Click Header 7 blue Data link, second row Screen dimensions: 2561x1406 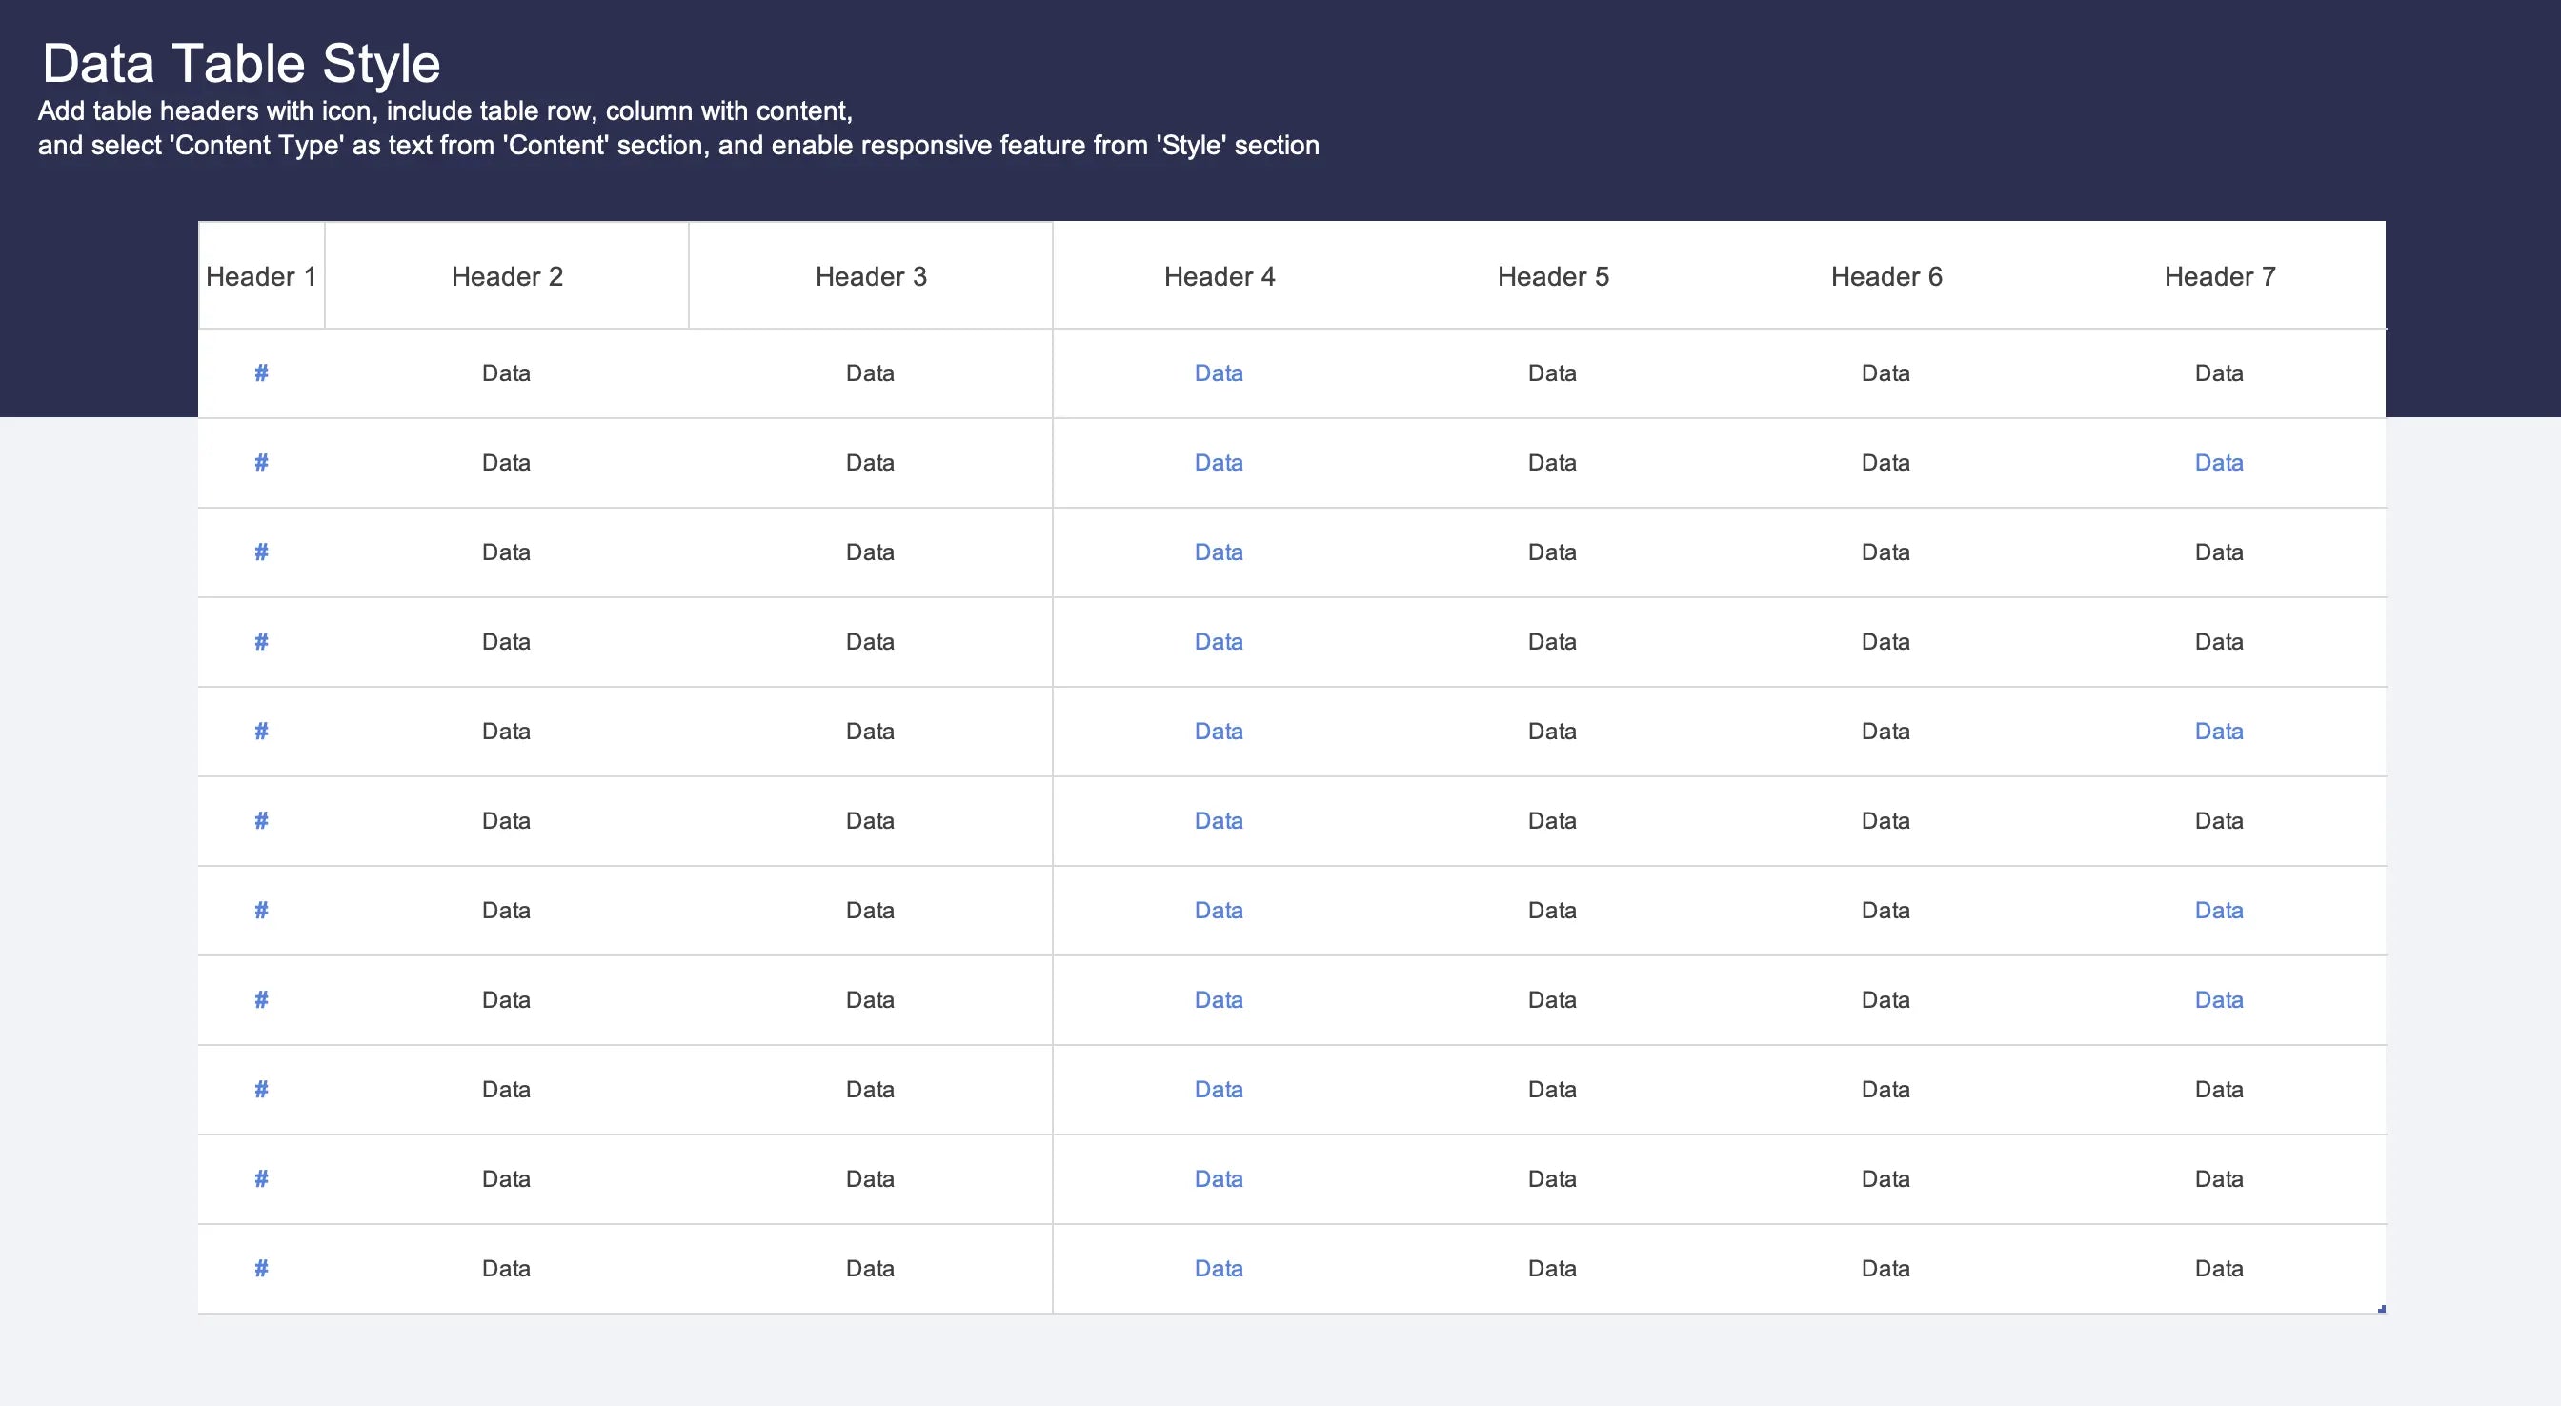2219,462
